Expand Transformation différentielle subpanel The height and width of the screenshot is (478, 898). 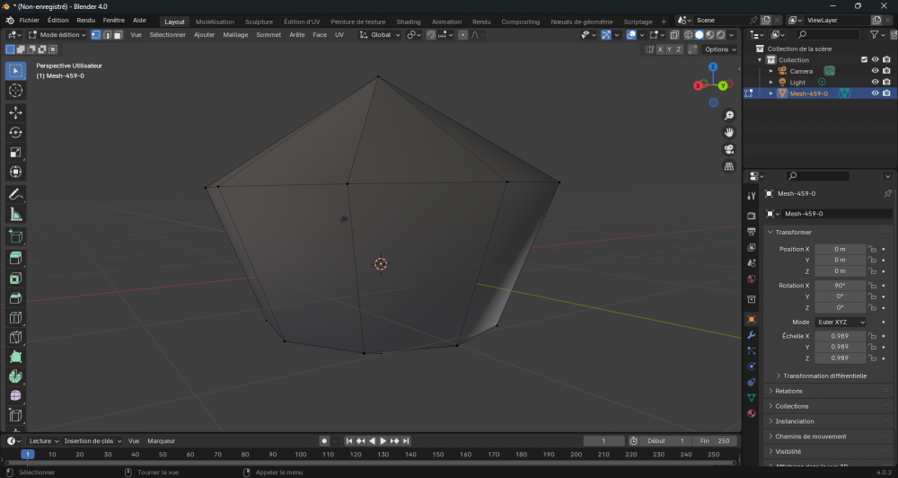pos(824,376)
